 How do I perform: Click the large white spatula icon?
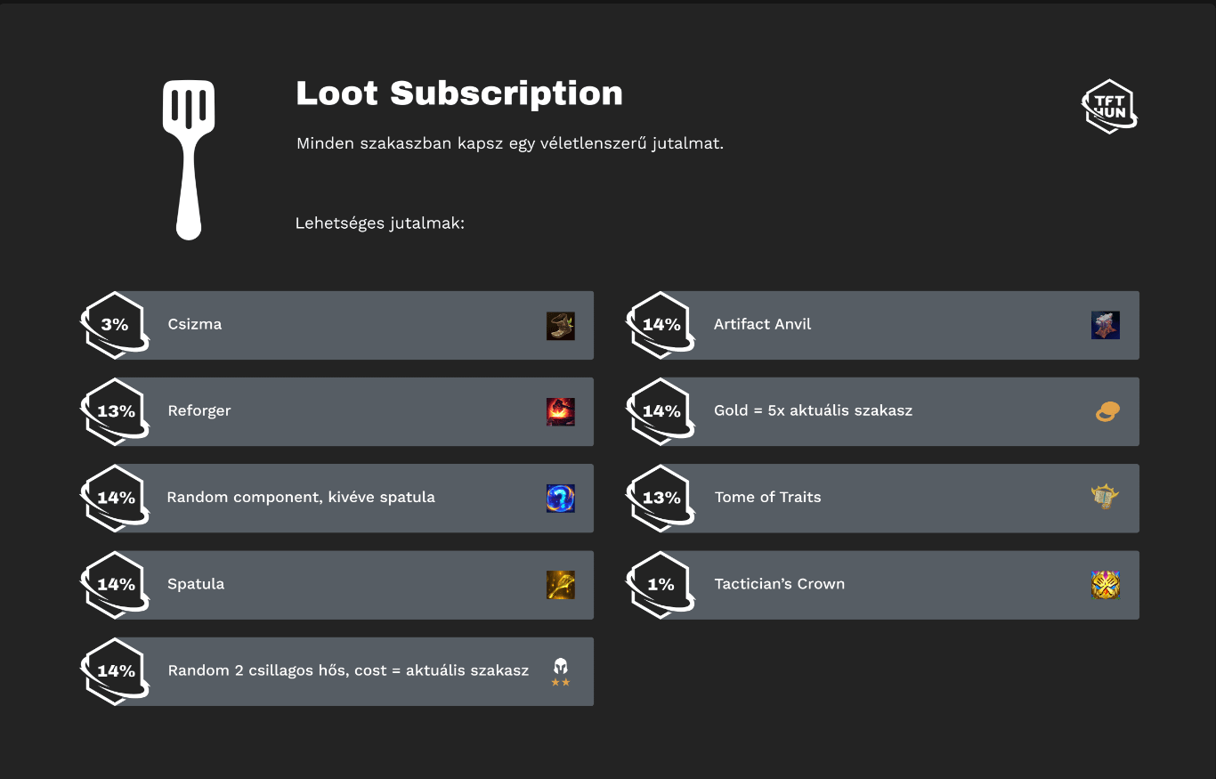tap(189, 158)
